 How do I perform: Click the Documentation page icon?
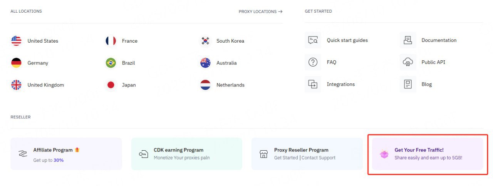coord(407,40)
